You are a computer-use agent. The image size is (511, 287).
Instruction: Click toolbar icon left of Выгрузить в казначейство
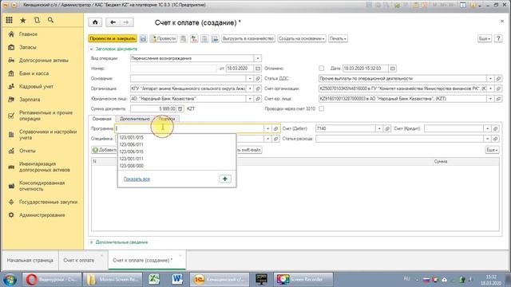[215, 38]
